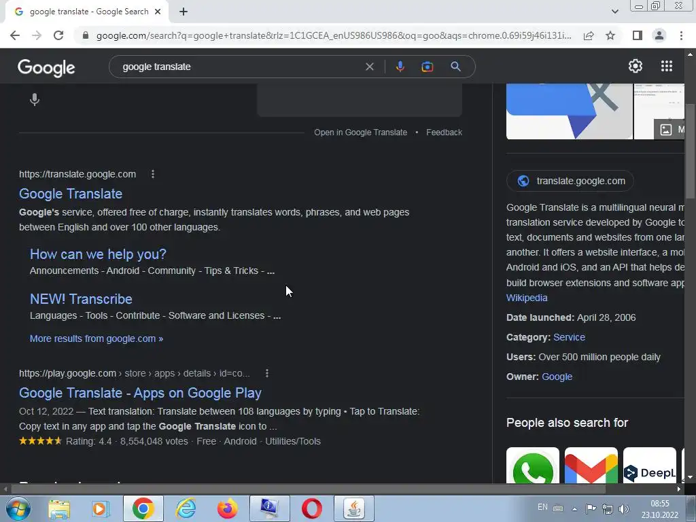Image resolution: width=696 pixels, height=522 pixels.
Task: Open the Chrome three-dot menu
Action: click(681, 35)
